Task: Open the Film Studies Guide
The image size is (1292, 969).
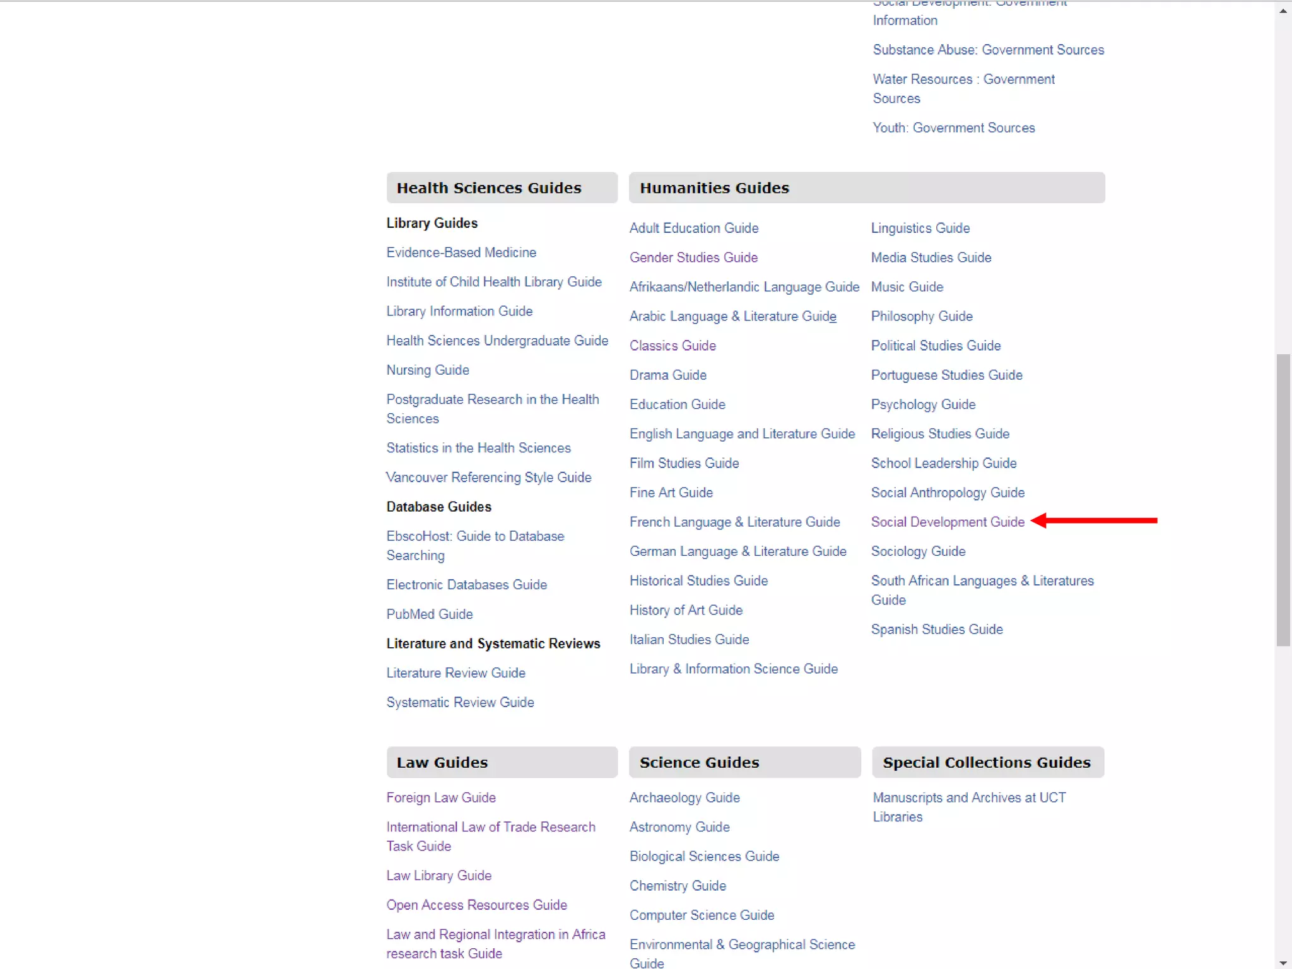Action: pos(684,463)
